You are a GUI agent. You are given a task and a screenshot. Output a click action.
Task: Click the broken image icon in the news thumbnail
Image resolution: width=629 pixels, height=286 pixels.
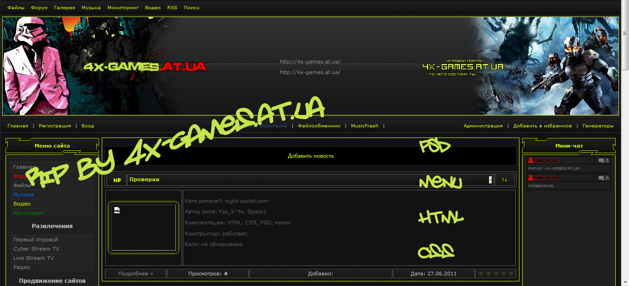pos(117,210)
